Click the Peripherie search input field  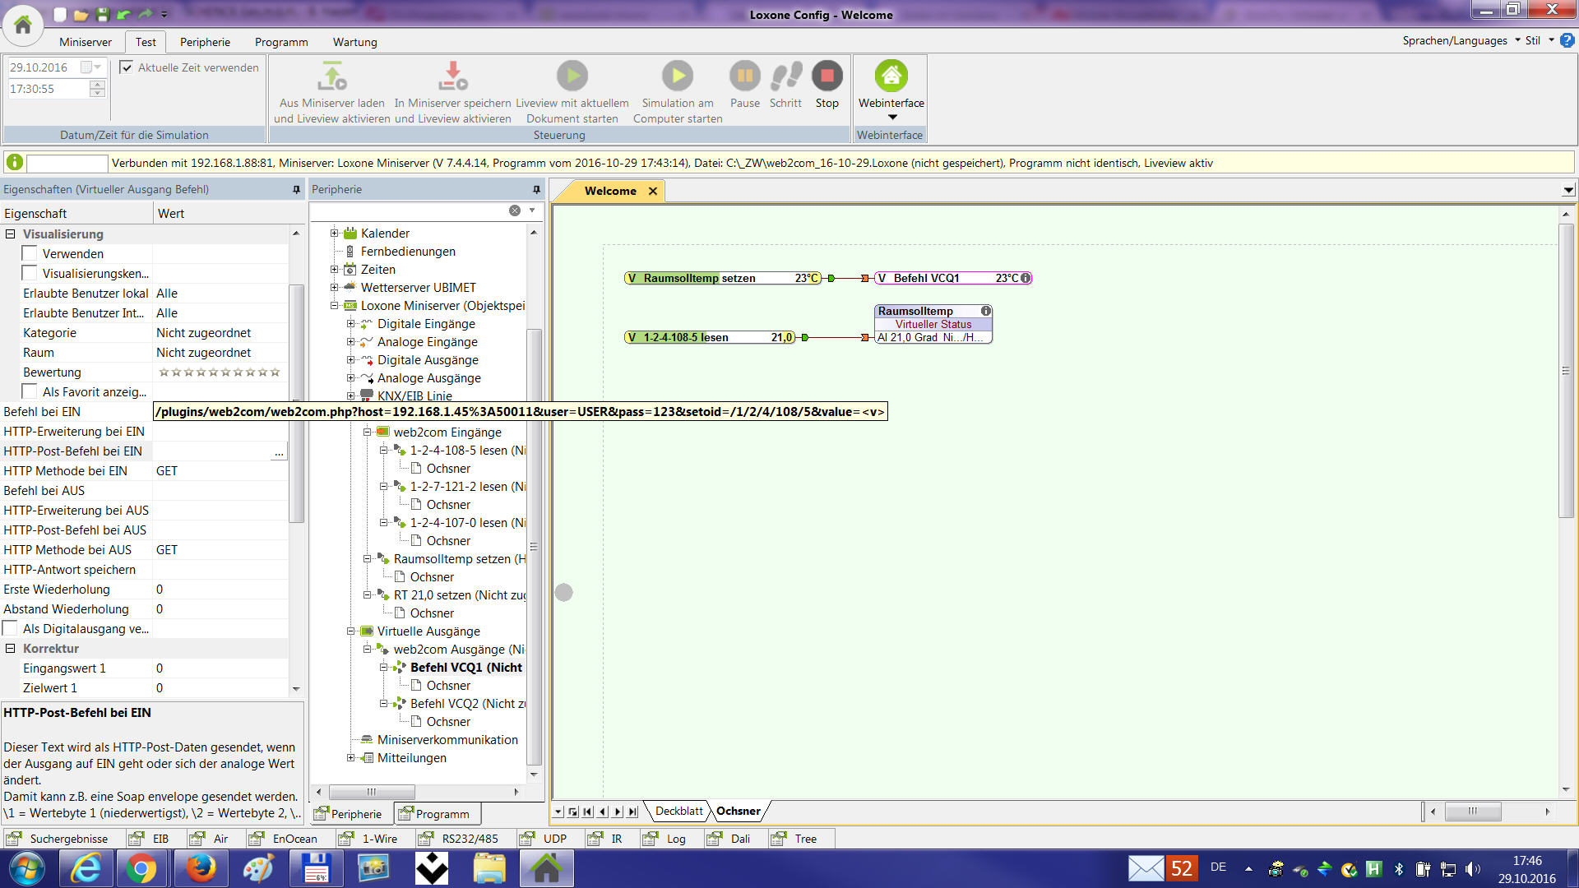410,211
